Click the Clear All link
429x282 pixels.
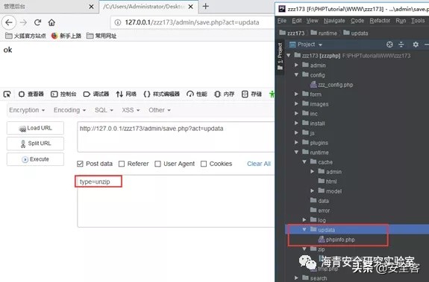(259, 164)
